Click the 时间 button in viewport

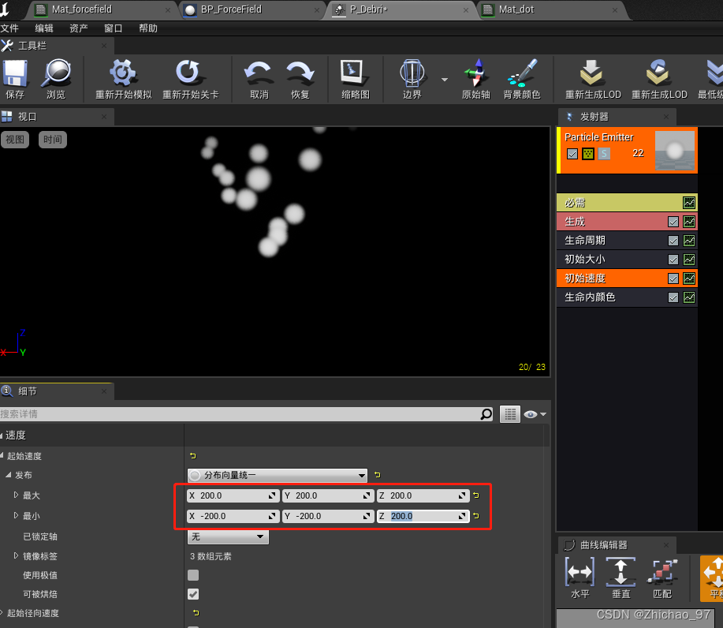tap(53, 140)
